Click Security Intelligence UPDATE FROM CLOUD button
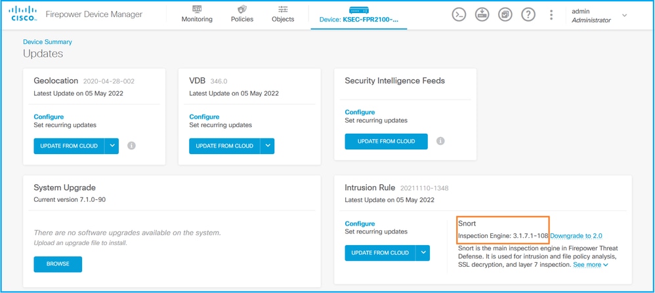The image size is (655, 293). coord(387,141)
